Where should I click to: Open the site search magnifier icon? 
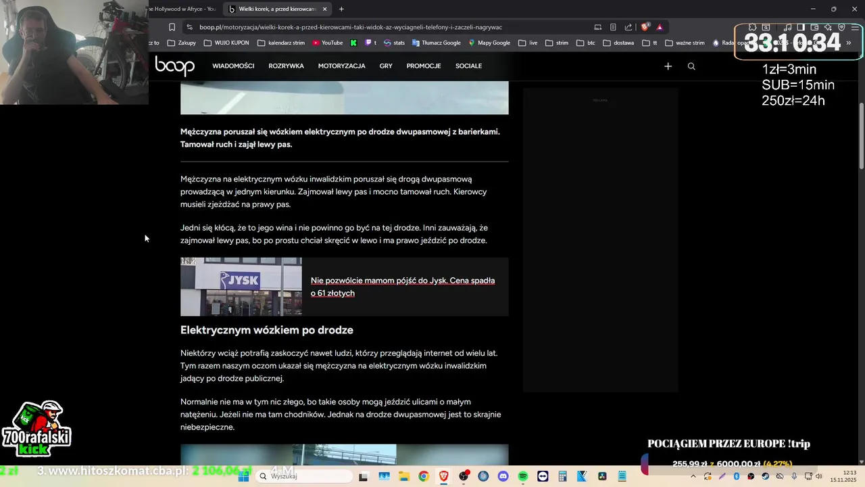pos(691,66)
